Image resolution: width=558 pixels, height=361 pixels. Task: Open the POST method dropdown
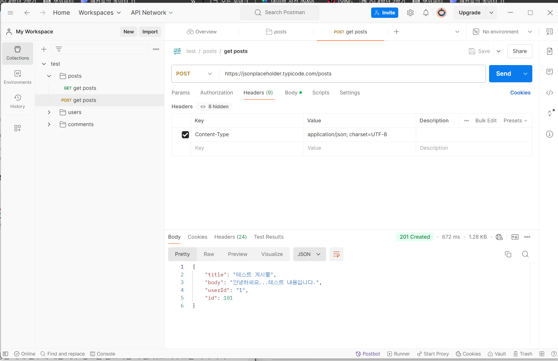[x=194, y=74]
